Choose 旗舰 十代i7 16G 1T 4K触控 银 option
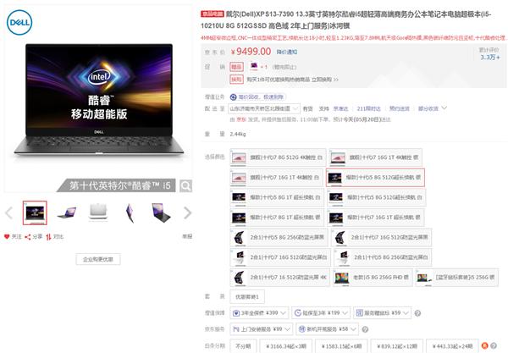This screenshot has height=353, width=508. (x=375, y=157)
